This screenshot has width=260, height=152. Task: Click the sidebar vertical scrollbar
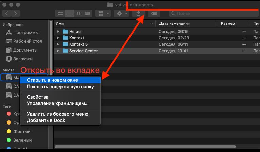(x=51, y=49)
